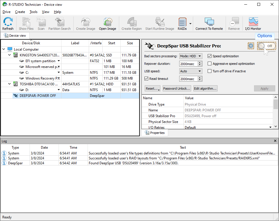Open the Tools menu
This screenshot has width=279, height=221.
33,12
